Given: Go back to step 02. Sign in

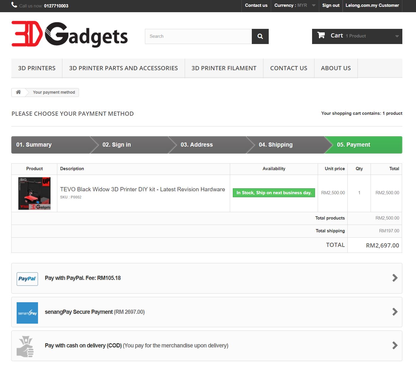Looking at the screenshot, I should point(129,145).
